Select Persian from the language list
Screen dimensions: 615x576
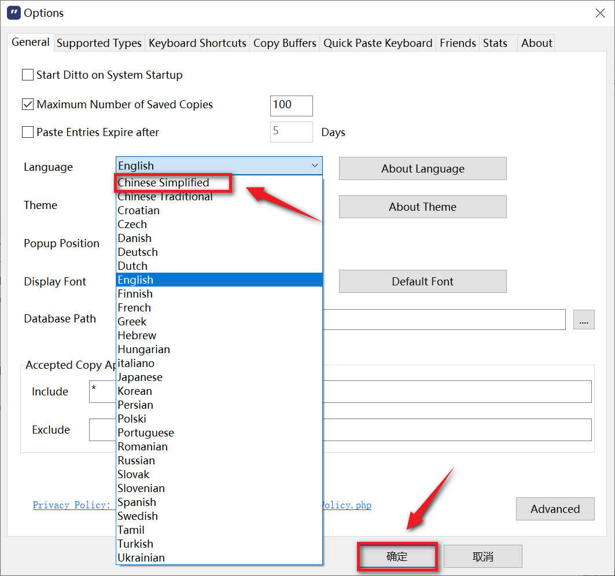pos(219,405)
